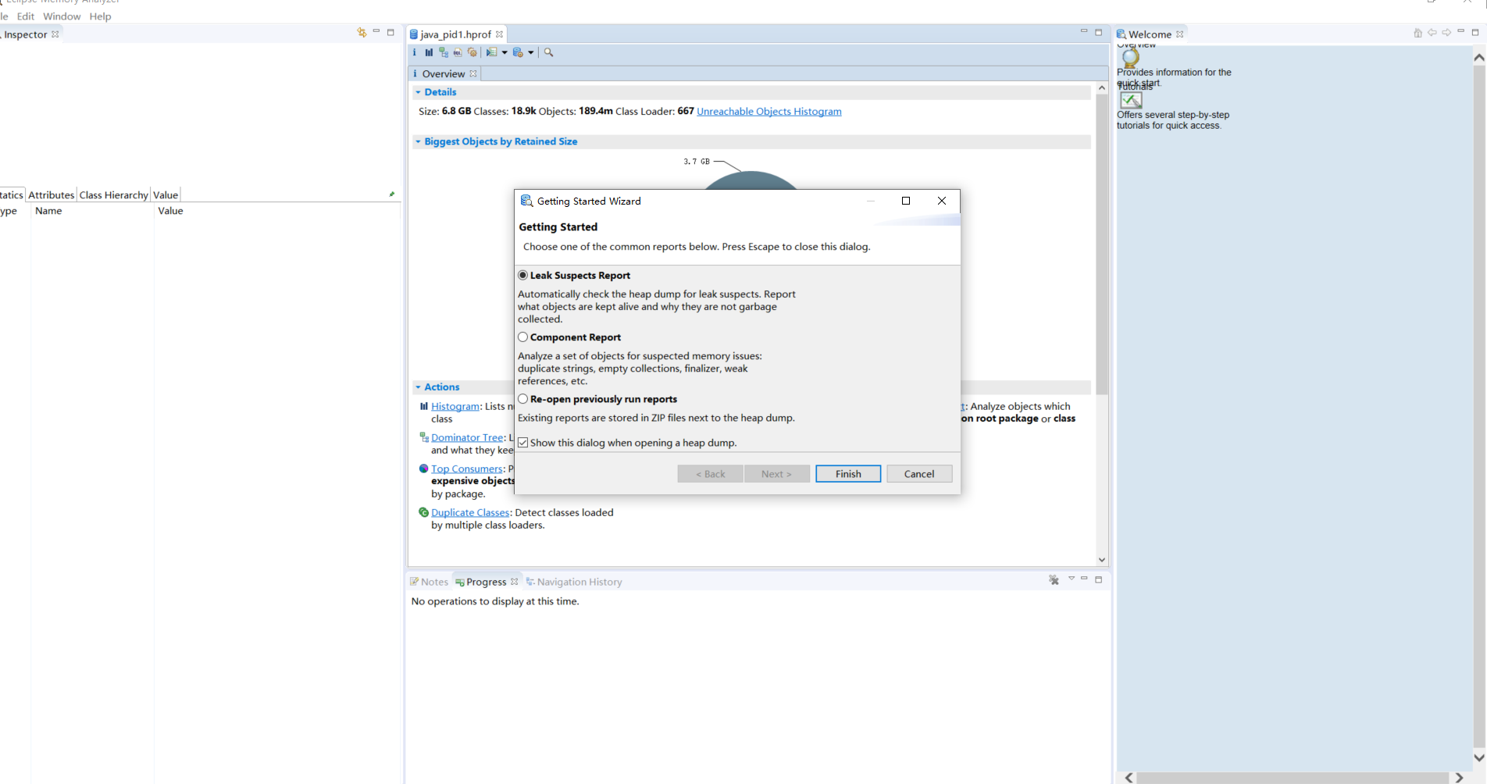Maximize the Getting Started Wizard dialog
Screen dimensions: 1487x784
coord(906,201)
